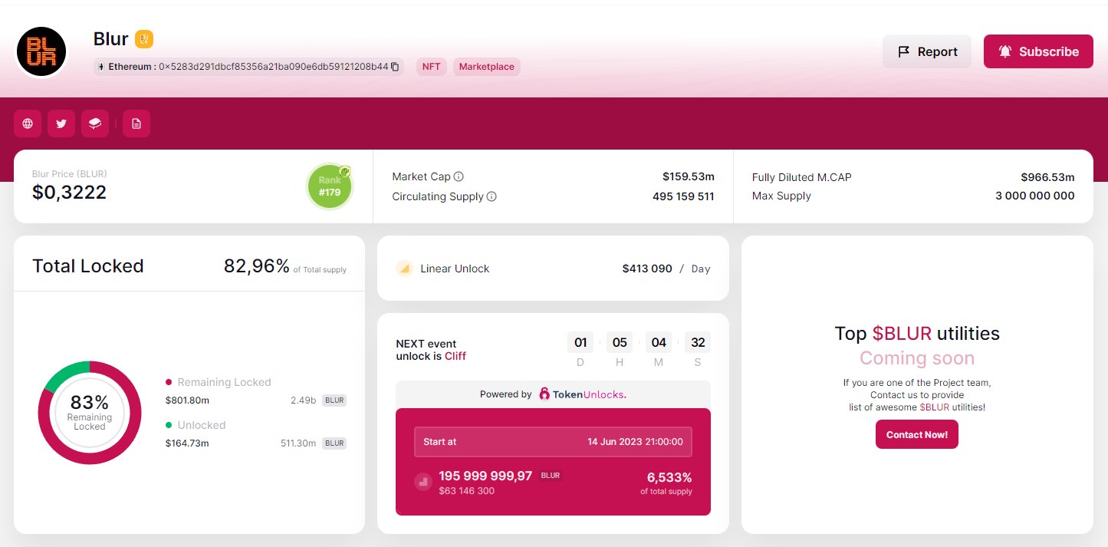Click the Report button
The width and height of the screenshot is (1108, 547).
(x=927, y=51)
